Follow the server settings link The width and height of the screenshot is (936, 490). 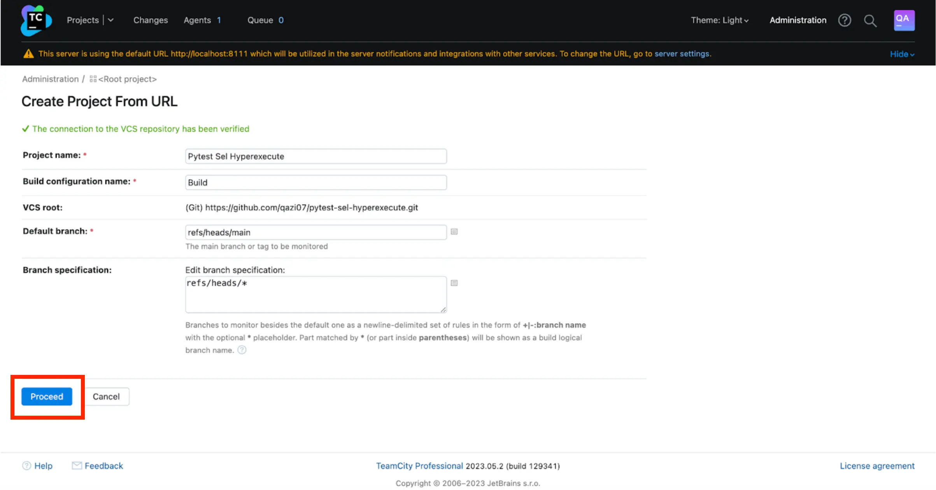(682, 54)
